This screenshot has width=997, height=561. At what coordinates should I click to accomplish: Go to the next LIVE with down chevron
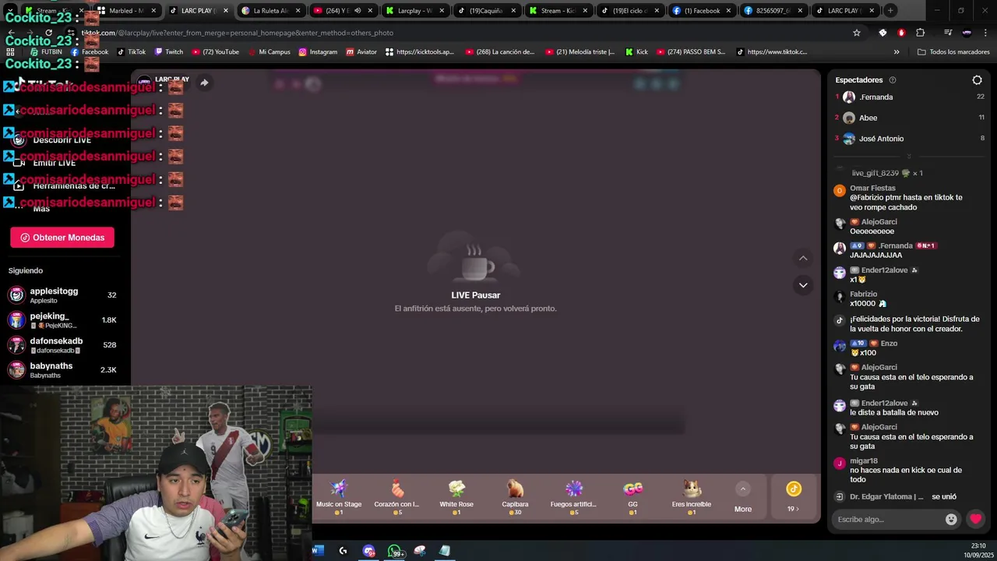click(x=803, y=285)
